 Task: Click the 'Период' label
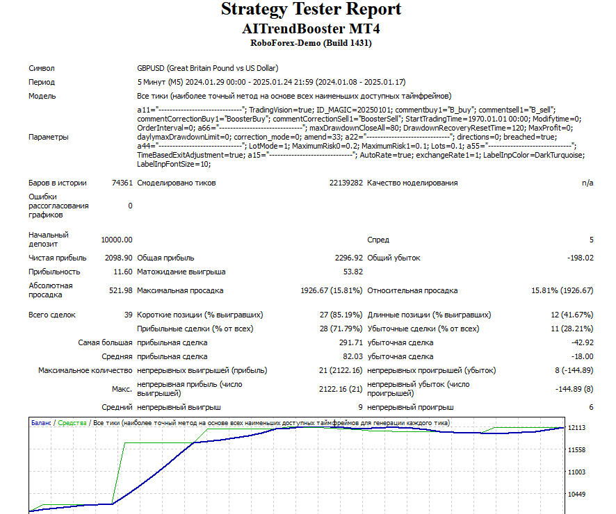[x=41, y=82]
